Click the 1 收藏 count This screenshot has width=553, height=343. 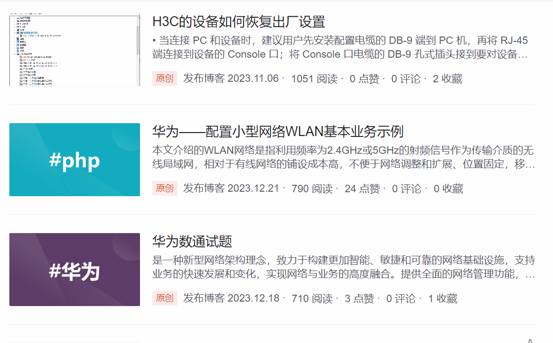click(443, 299)
